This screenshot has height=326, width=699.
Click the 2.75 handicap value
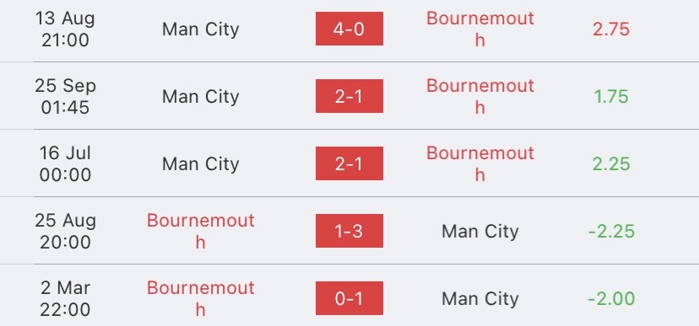[611, 29]
